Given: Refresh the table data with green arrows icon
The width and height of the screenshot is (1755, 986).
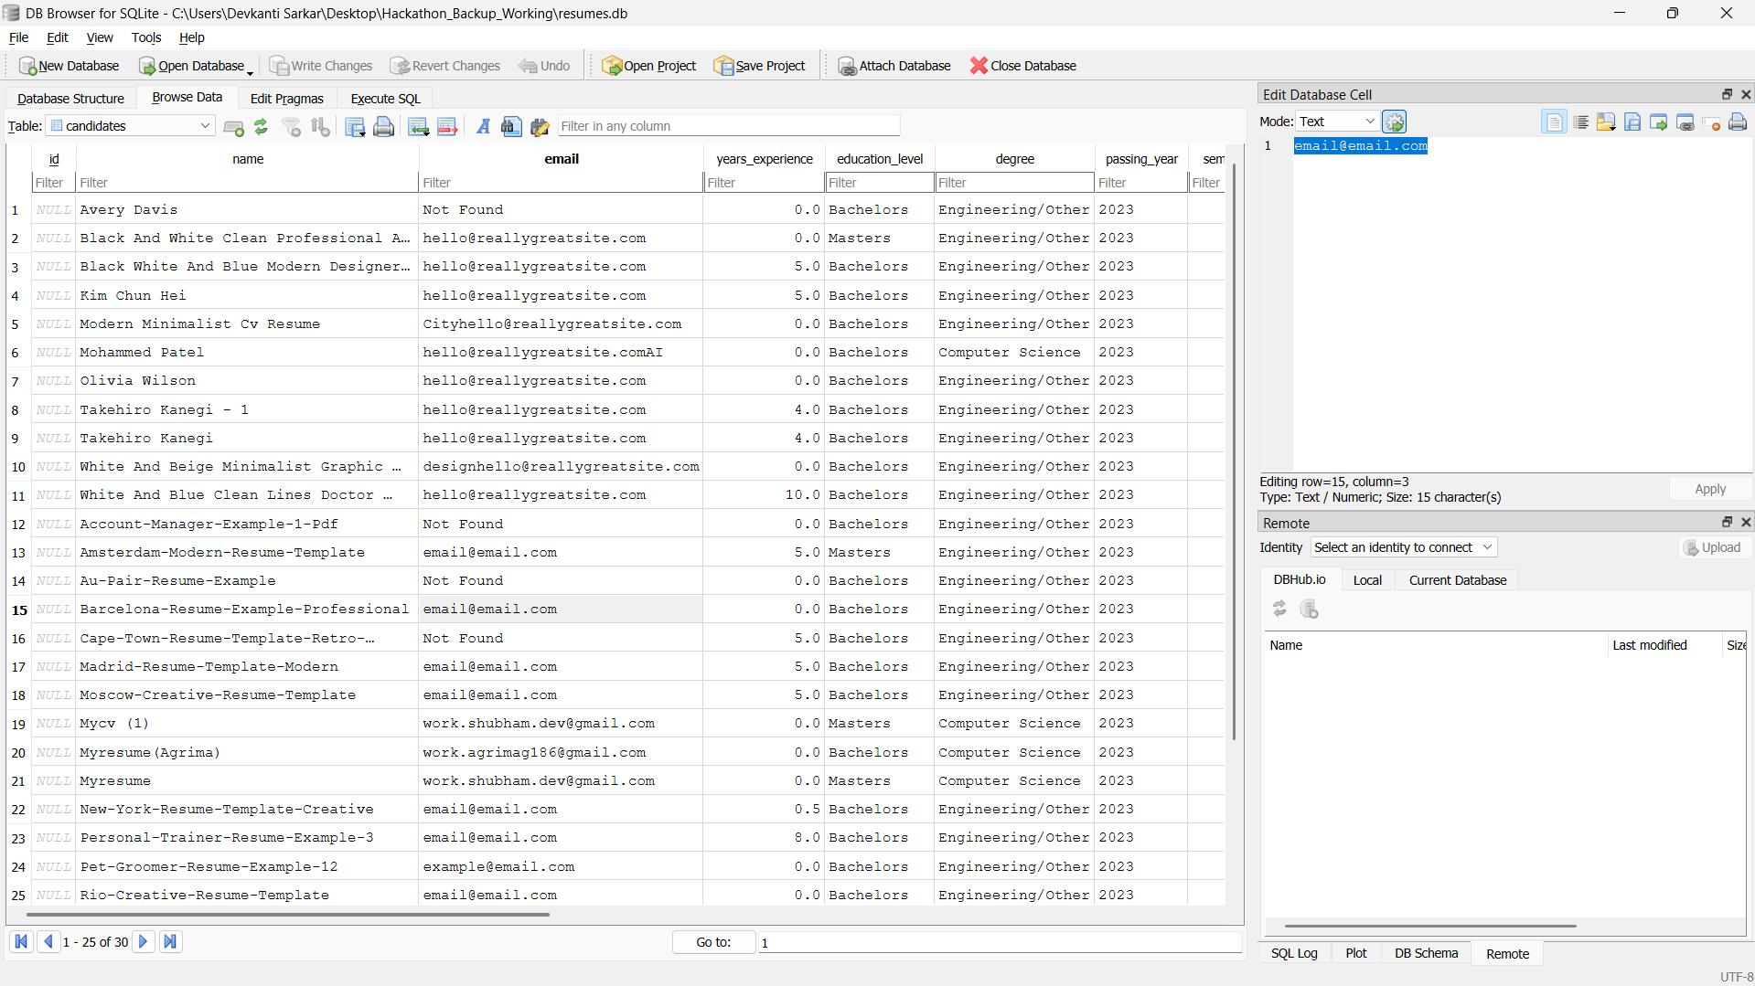Looking at the screenshot, I should click(261, 127).
